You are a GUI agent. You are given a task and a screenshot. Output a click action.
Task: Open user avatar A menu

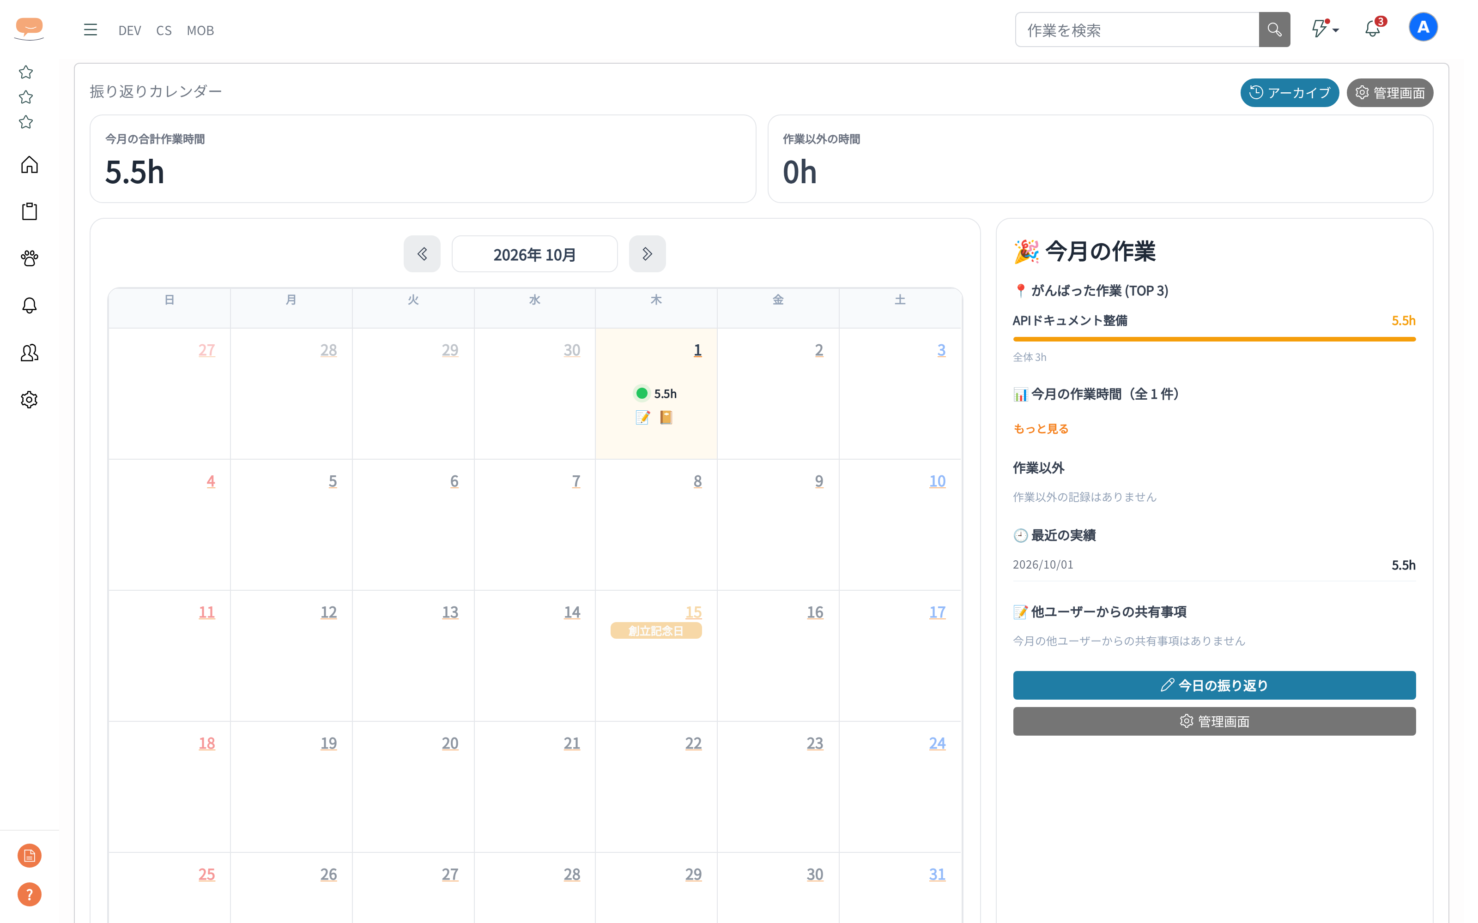(x=1423, y=28)
